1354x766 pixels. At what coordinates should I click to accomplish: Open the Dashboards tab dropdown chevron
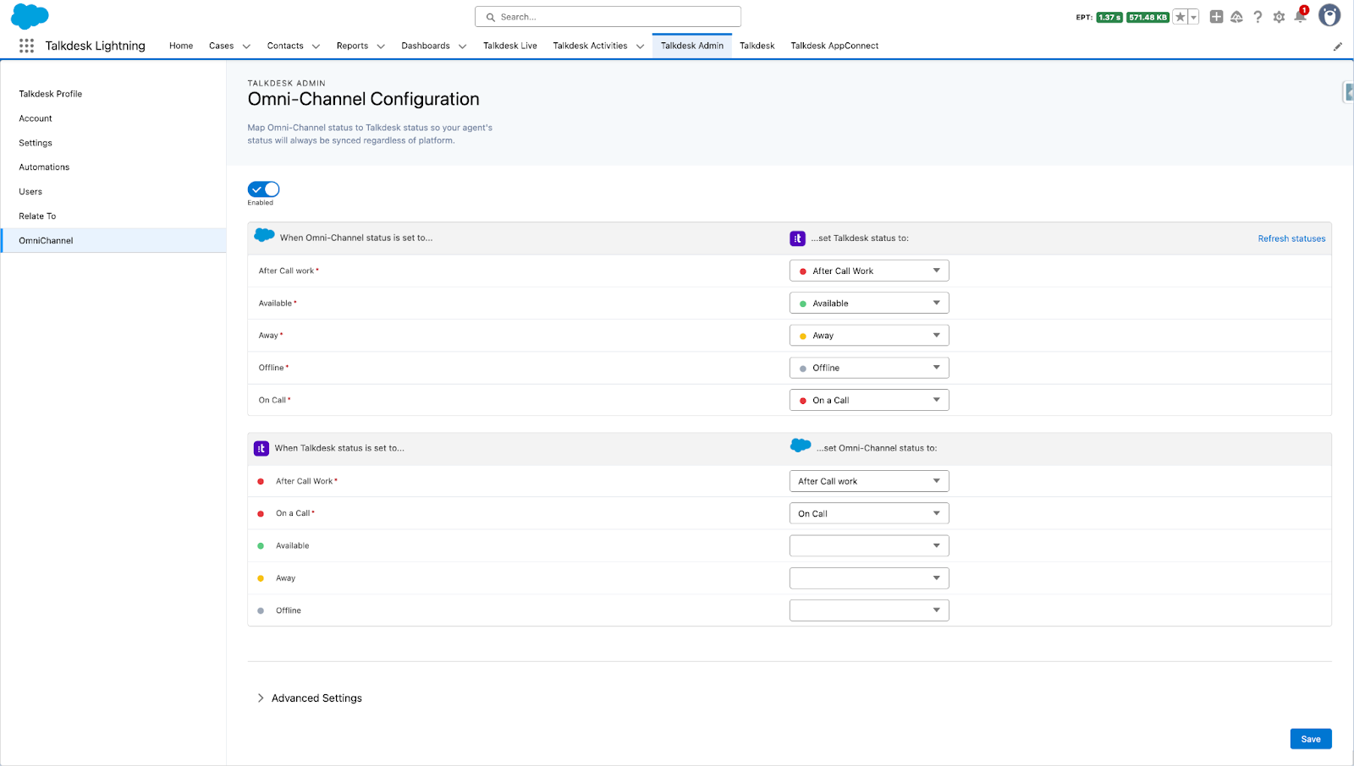coord(462,47)
